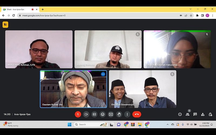Go back in browser history
The image size is (216, 135).
pyautogui.click(x=4, y=15)
